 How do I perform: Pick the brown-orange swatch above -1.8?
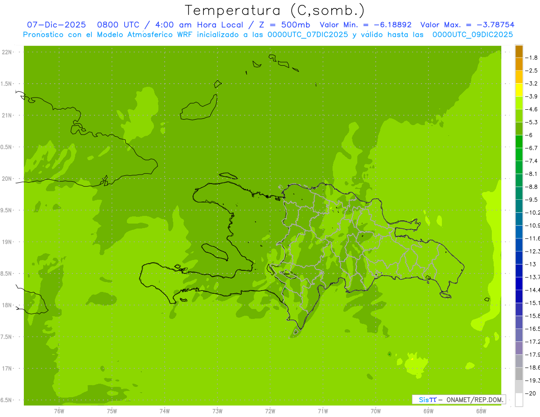click(x=519, y=51)
